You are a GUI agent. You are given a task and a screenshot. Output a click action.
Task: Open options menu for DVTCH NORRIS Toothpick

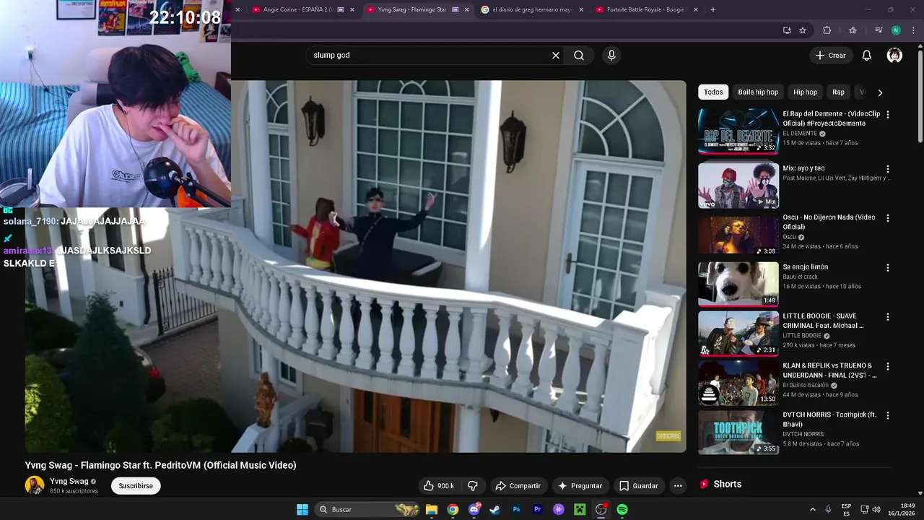pos(888,415)
